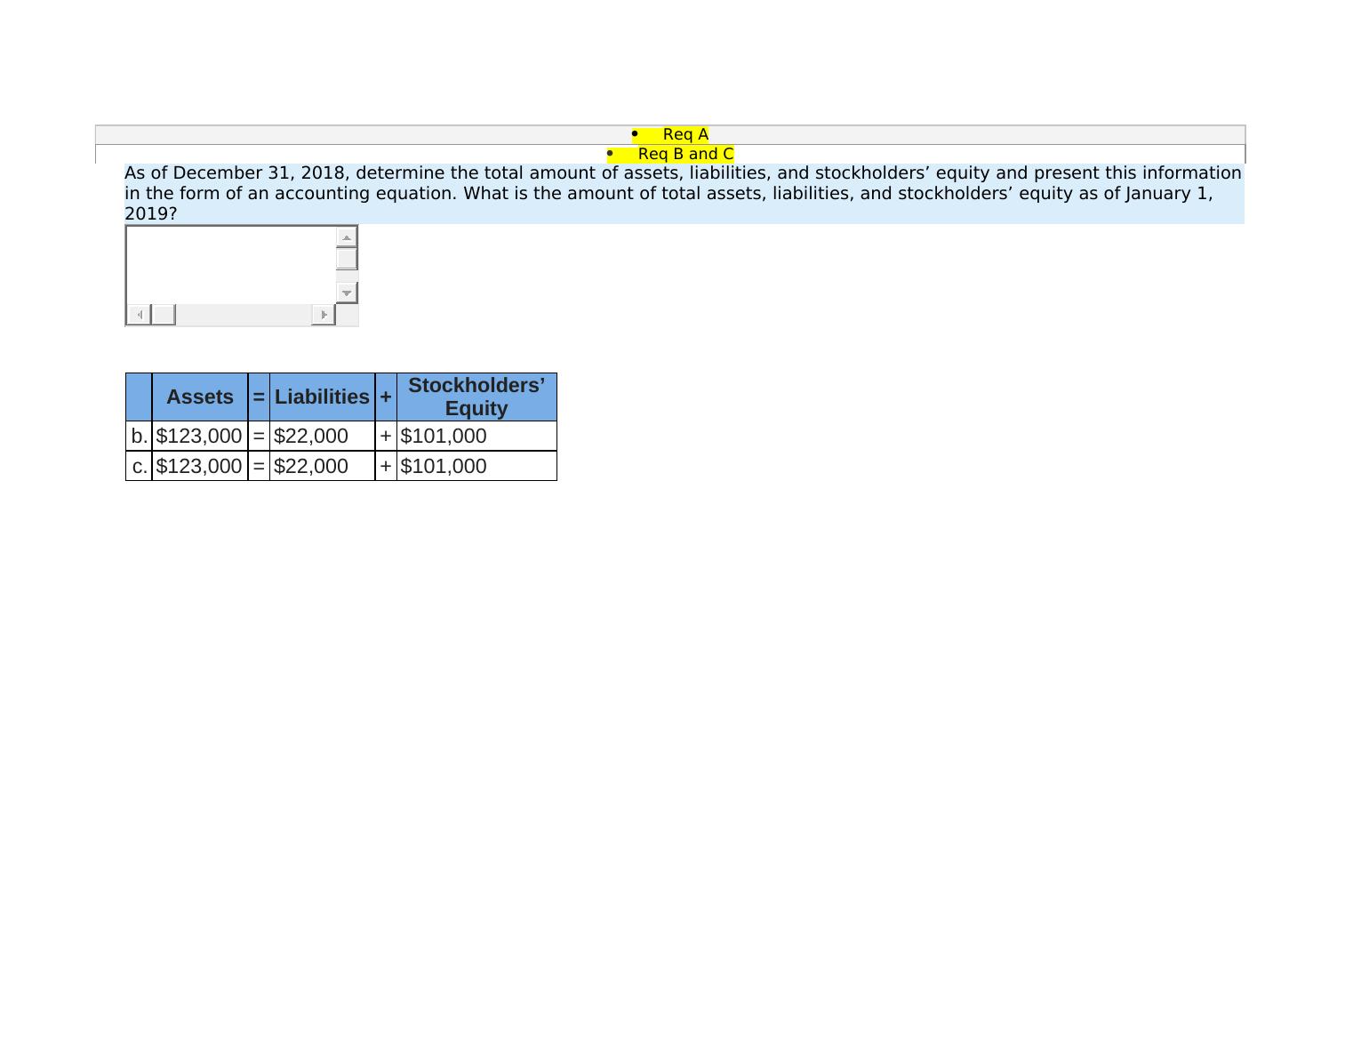Open the Req B and C tab
Image resolution: width=1369 pixels, height=1058 pixels.
684,154
